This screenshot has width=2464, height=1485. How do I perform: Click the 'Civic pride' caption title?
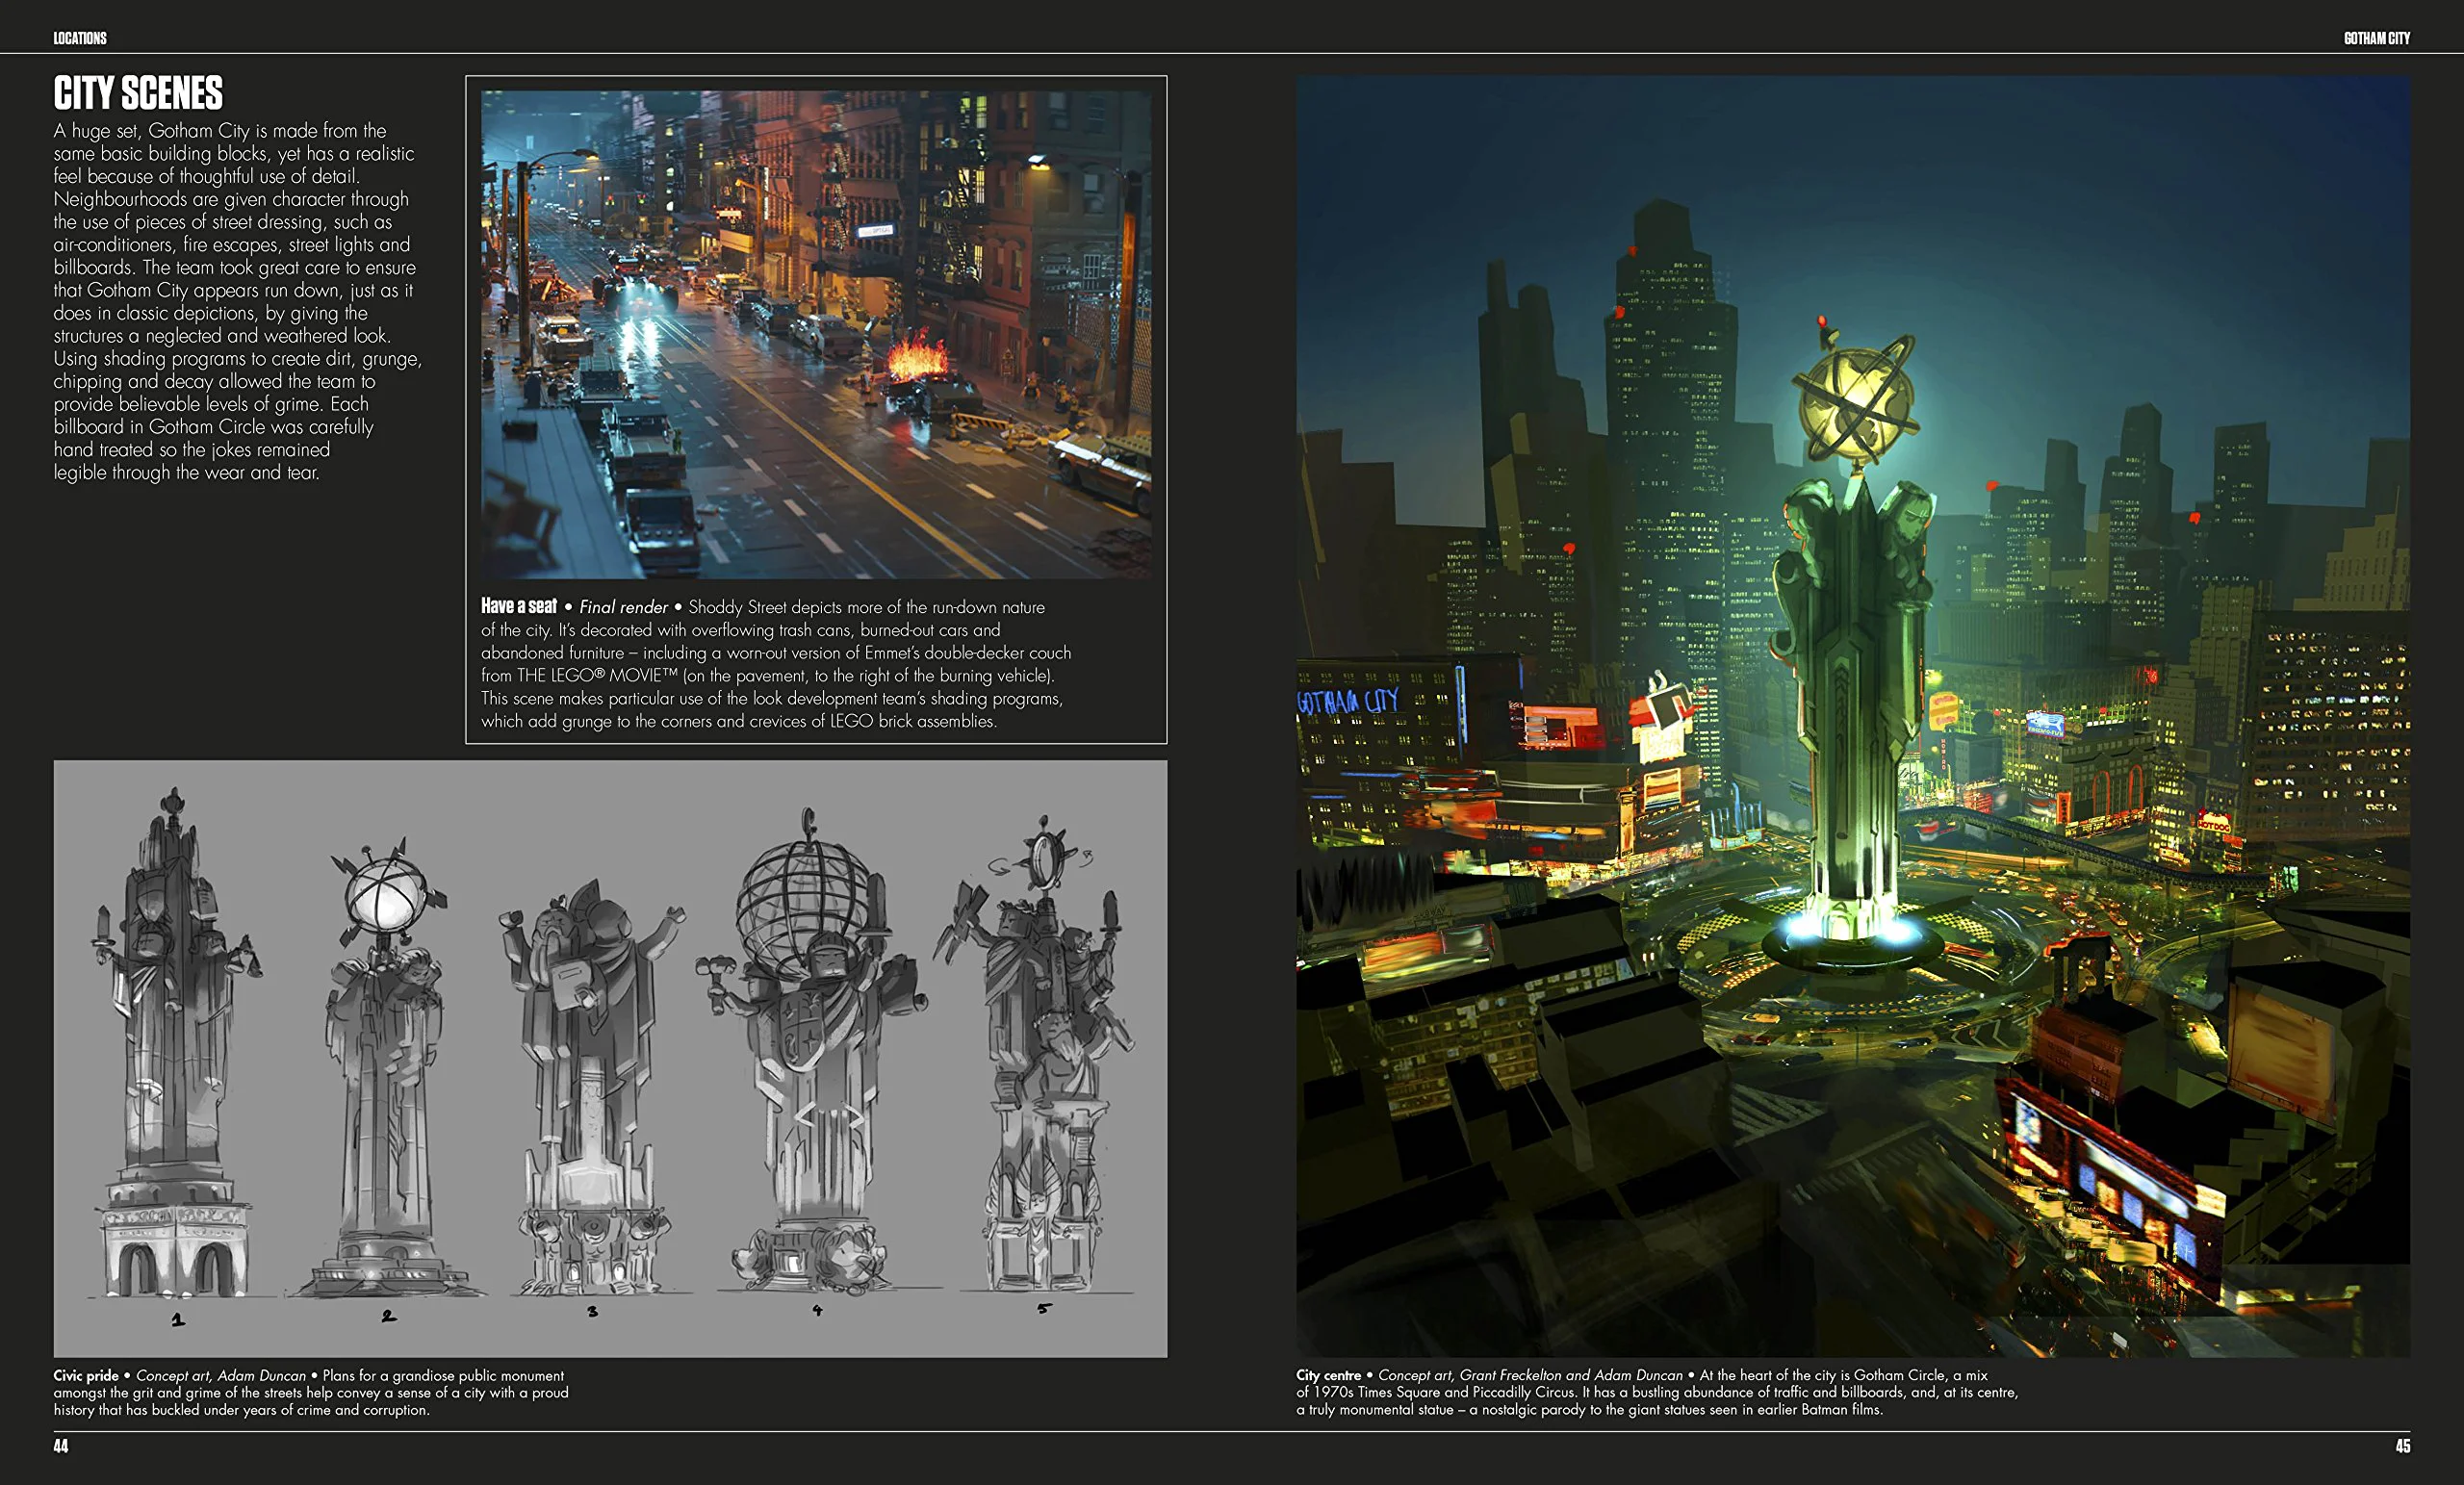pos(85,1375)
